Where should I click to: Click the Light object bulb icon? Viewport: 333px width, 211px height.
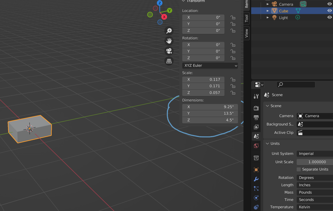pos(274,18)
